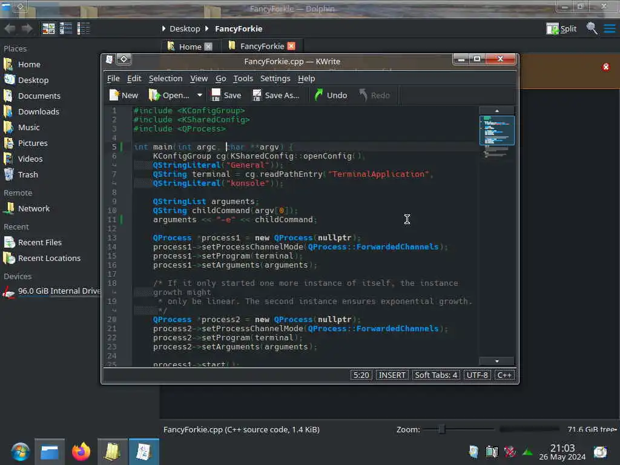Select the 96.0 GiB Internal Drive device
Viewport: 620px width, 465px height.
click(50, 291)
